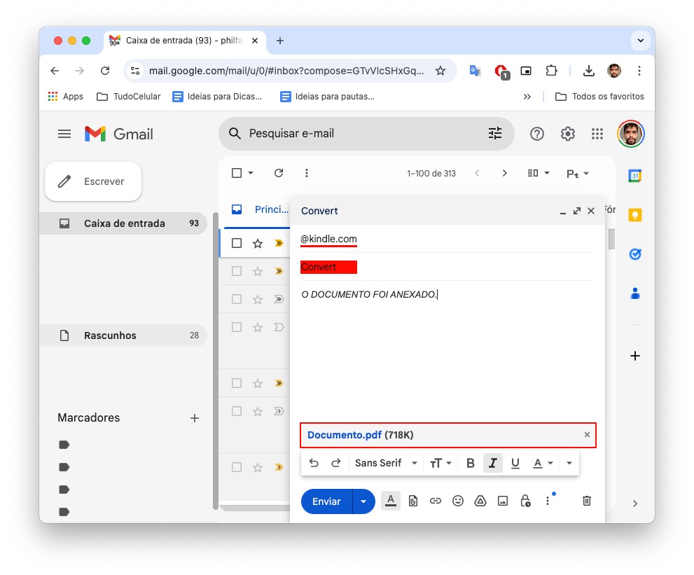Click the Caixa de entrada browser tab
Image resolution: width=694 pixels, height=575 pixels.
click(183, 41)
